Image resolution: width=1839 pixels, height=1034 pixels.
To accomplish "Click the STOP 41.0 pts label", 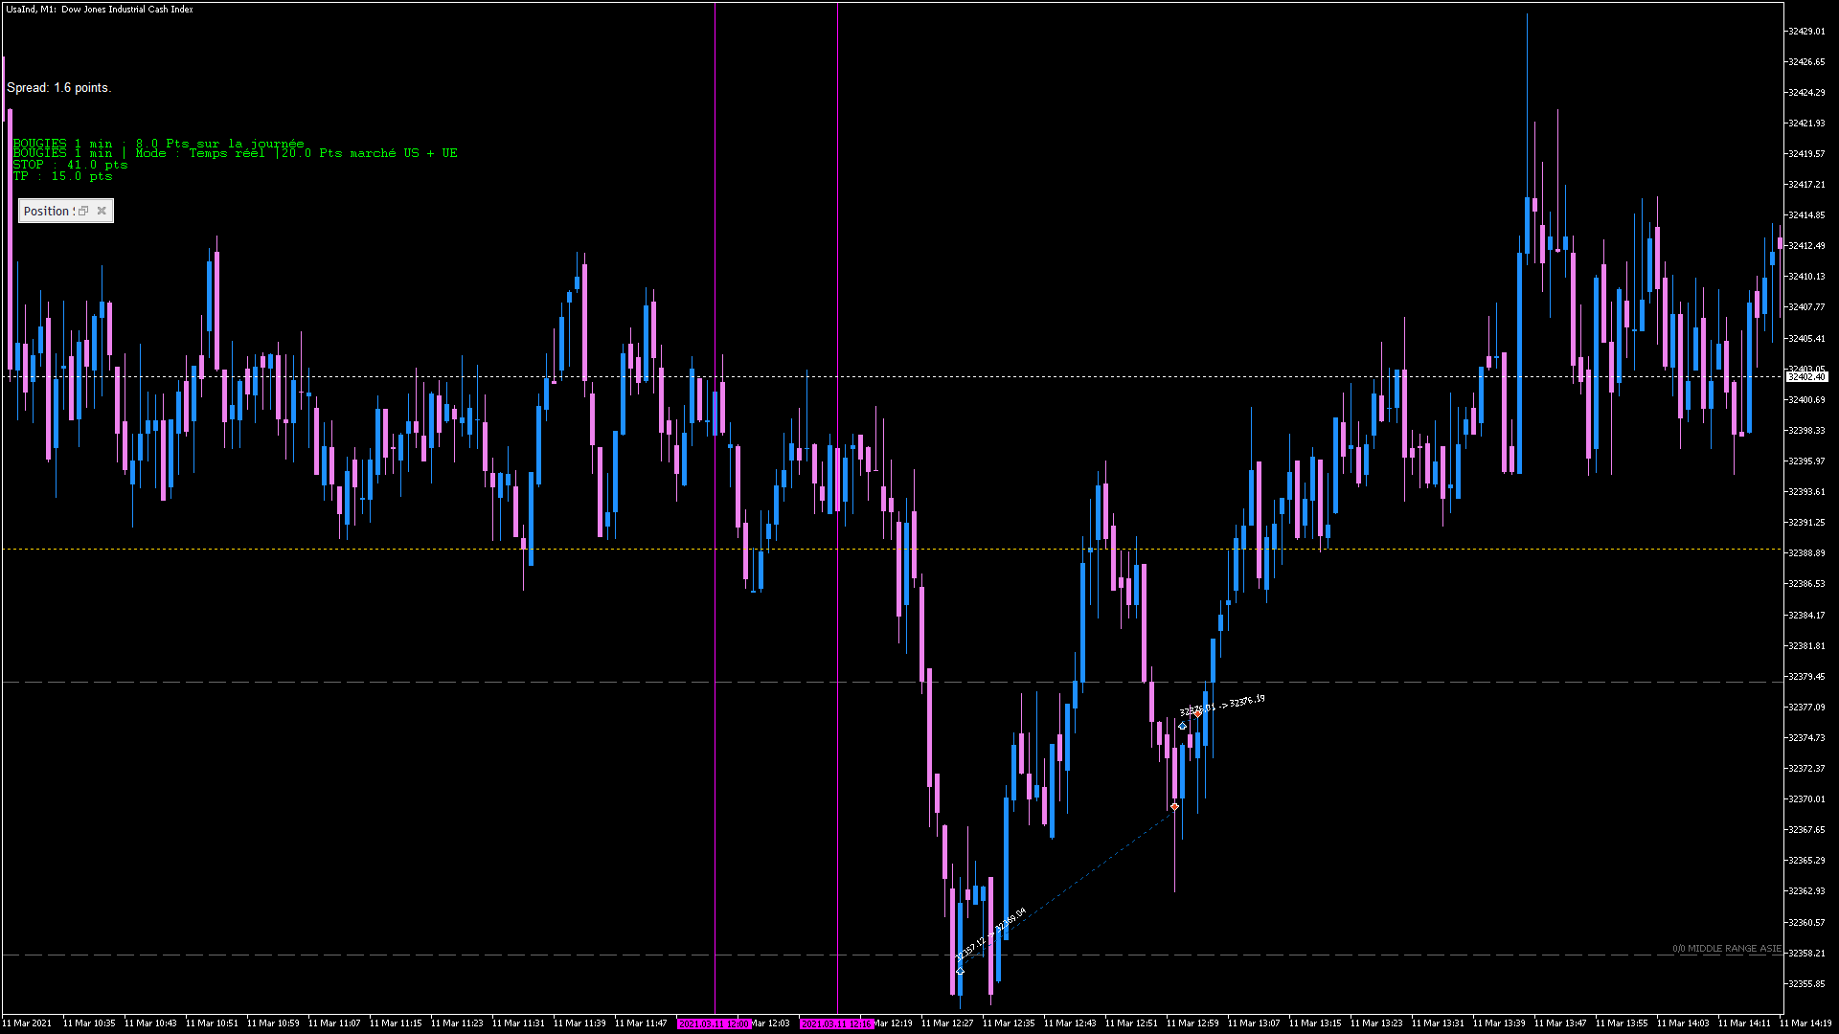I will click(70, 165).
